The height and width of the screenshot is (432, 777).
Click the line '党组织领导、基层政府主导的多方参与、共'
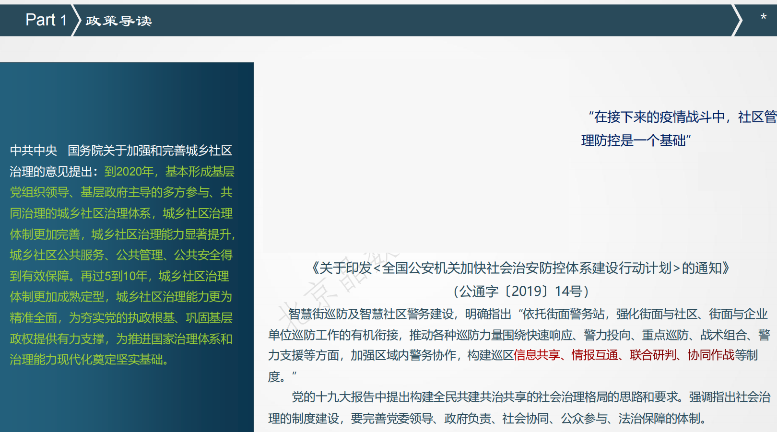coord(121,192)
